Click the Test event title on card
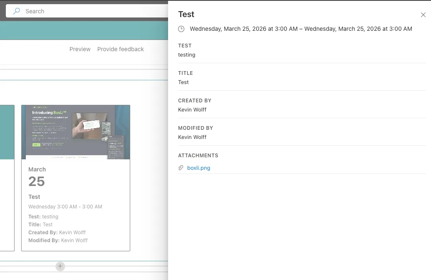431x280 pixels. tap(34, 197)
